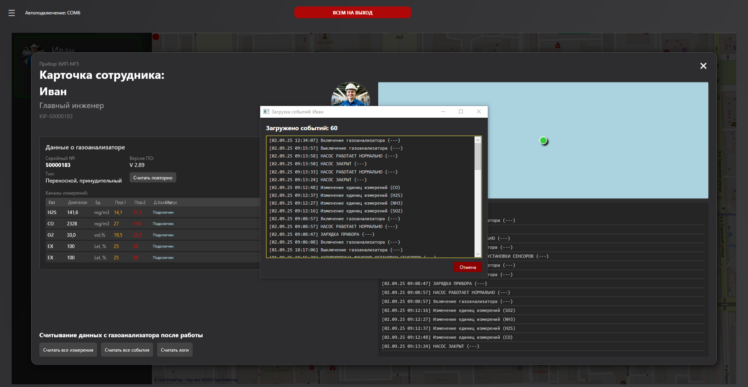
Task: Cancel event loading with the "Отмена" button
Action: pyautogui.click(x=467, y=267)
